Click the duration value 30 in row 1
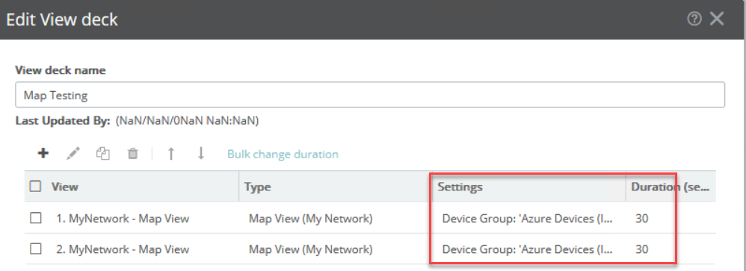 (x=642, y=219)
